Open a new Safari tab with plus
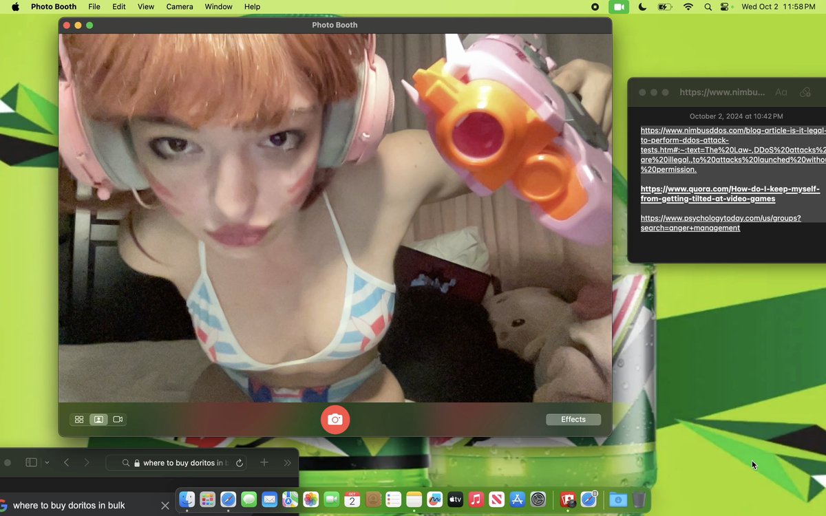Image resolution: width=826 pixels, height=516 pixels. tap(264, 463)
